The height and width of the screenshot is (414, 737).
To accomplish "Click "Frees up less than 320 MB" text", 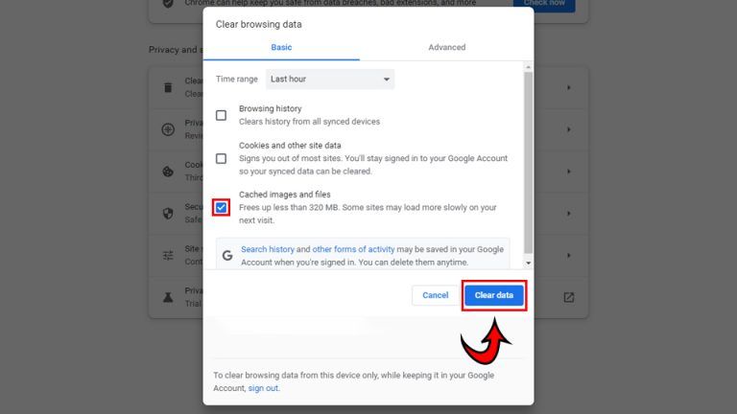I will coord(289,207).
